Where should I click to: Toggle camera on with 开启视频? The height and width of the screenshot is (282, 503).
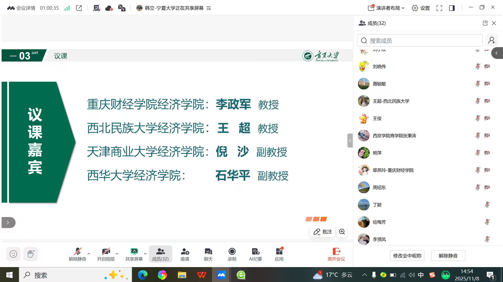(106, 254)
